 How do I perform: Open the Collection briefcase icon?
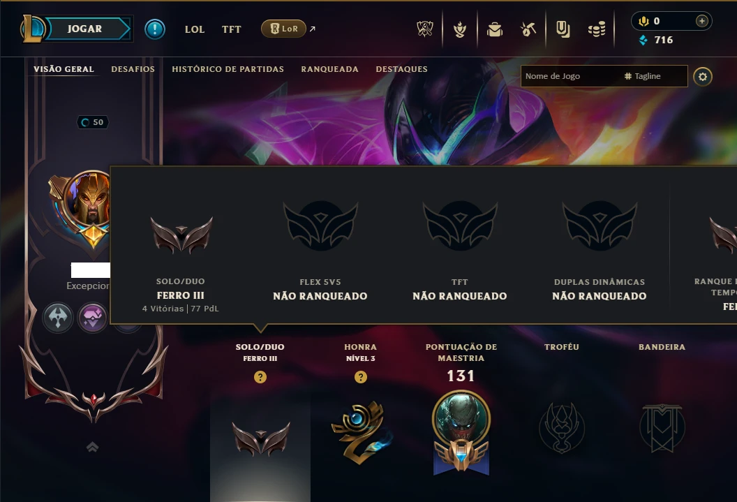pyautogui.click(x=494, y=29)
